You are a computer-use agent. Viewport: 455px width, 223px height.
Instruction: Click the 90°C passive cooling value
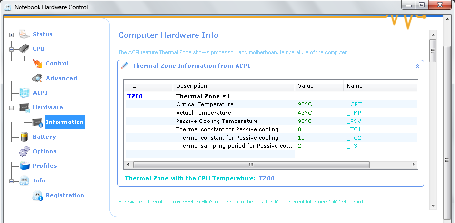click(x=305, y=121)
